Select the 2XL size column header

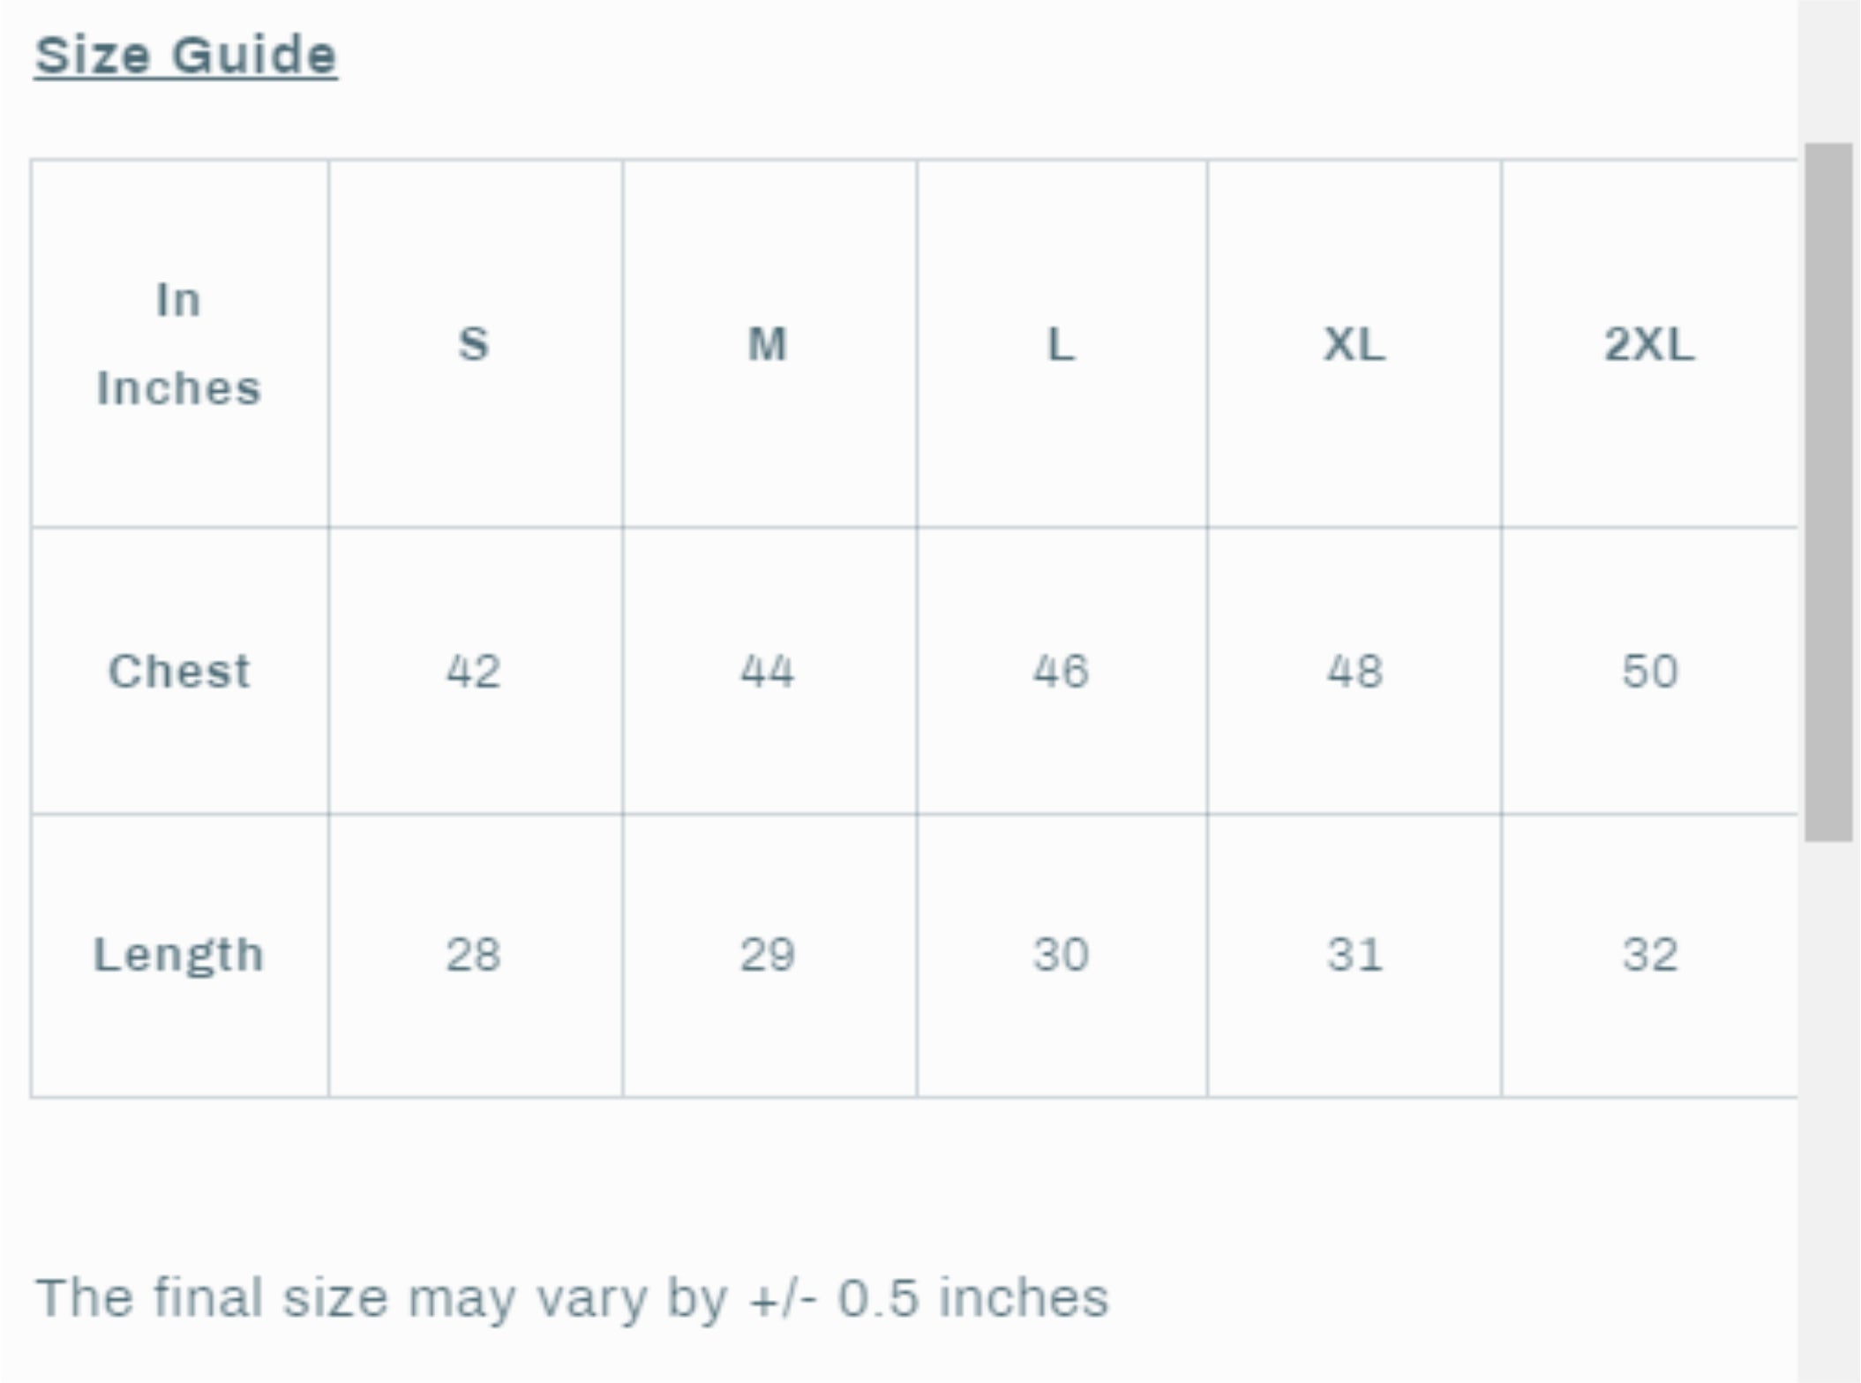pos(1648,344)
